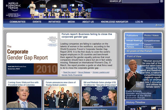The height and width of the screenshot is (110, 168).
Task: Click the header banner panel photo
Action: point(60,10)
